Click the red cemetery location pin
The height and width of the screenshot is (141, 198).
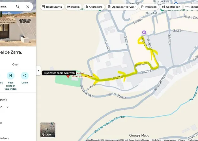pyautogui.click(x=68, y=77)
